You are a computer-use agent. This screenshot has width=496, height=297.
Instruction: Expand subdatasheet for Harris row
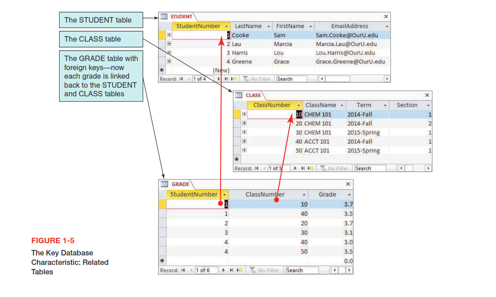[x=169, y=52]
